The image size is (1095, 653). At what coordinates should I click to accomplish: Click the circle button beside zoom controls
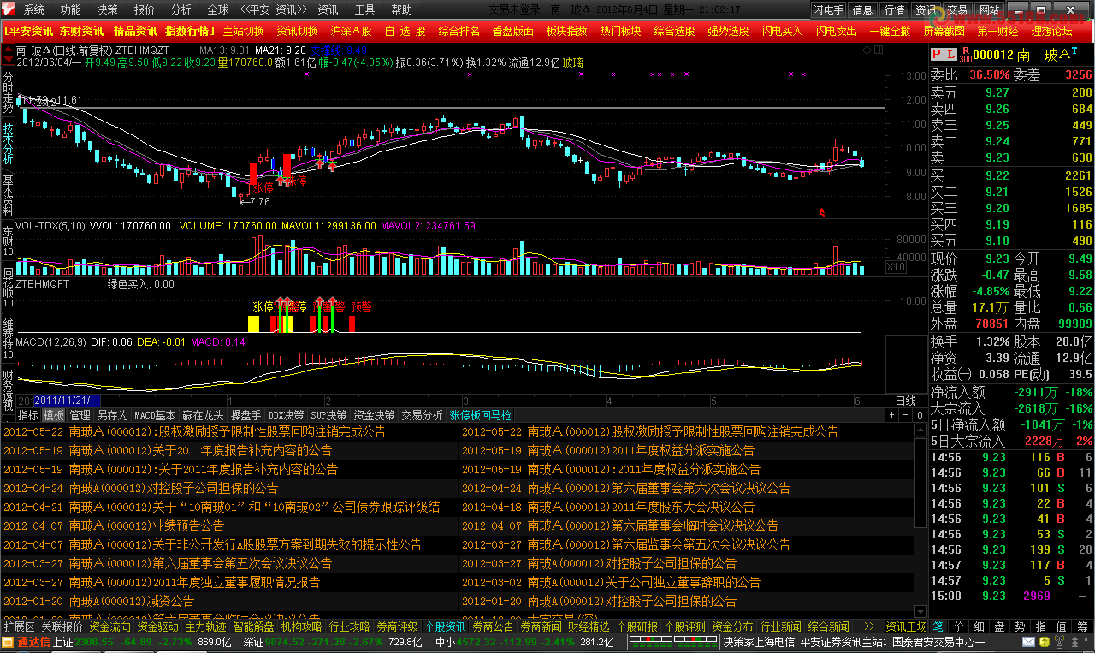920,415
